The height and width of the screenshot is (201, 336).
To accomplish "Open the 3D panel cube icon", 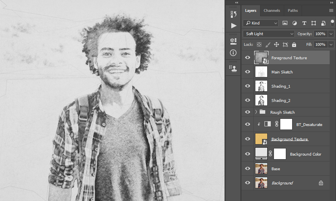I will (233, 41).
